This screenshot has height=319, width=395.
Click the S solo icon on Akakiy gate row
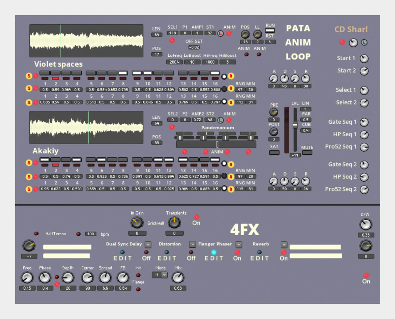tap(29, 163)
